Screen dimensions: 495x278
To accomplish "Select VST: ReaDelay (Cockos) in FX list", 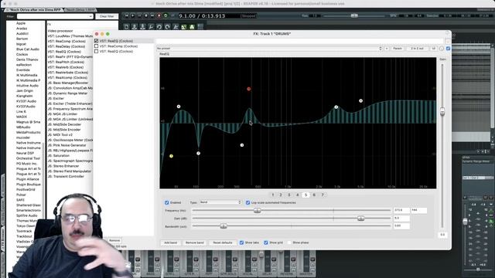I will (67, 46).
